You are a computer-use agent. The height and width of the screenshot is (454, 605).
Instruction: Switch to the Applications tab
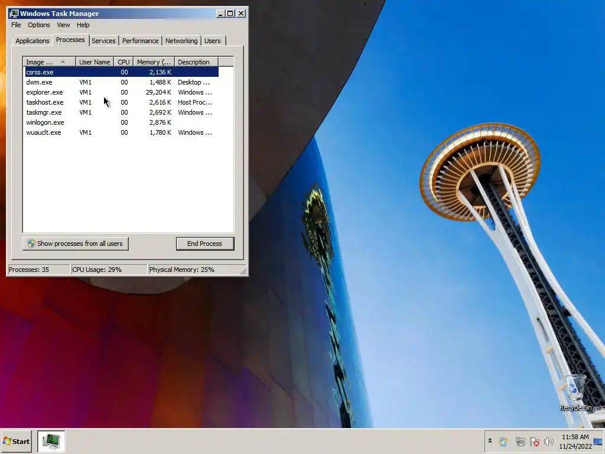(x=32, y=41)
